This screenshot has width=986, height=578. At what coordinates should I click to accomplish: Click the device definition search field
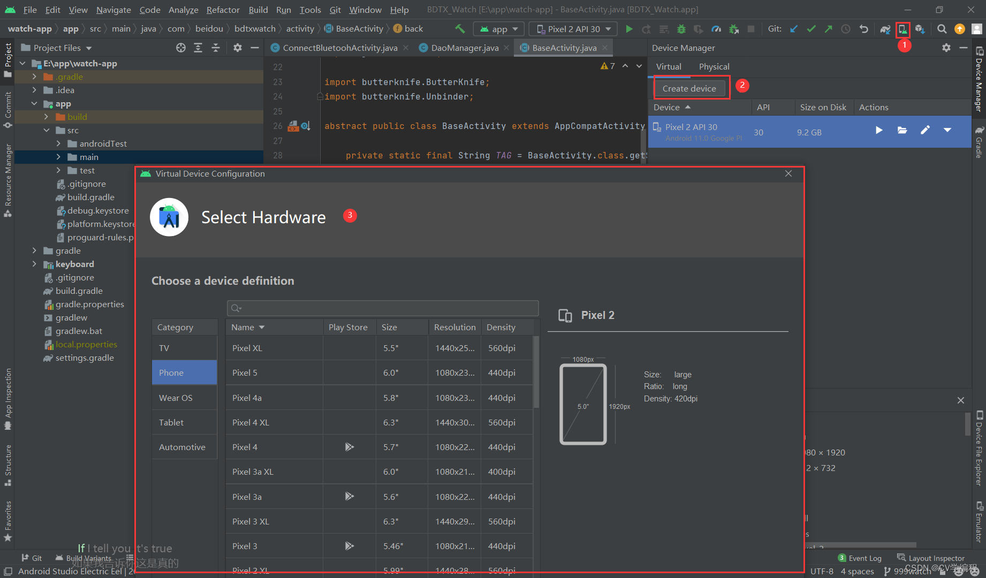pos(382,308)
